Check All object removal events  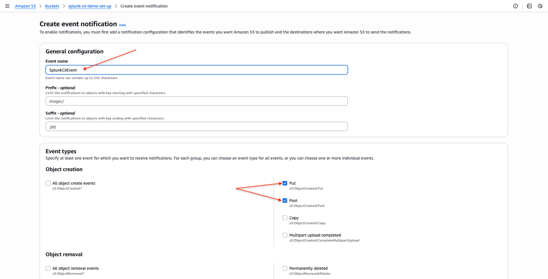[x=48, y=268]
